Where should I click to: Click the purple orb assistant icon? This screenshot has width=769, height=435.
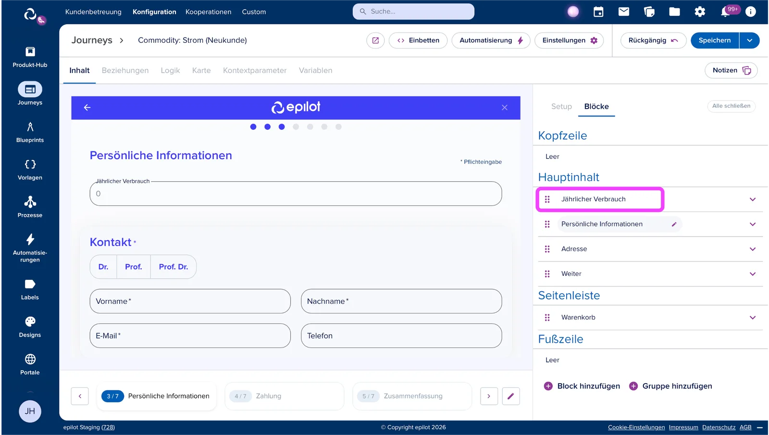(573, 12)
